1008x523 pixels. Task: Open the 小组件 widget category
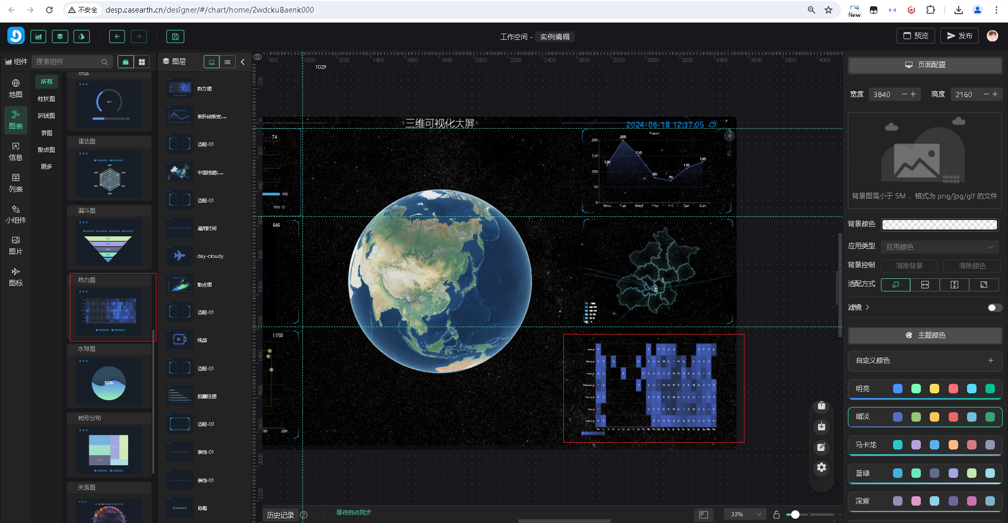[16, 214]
